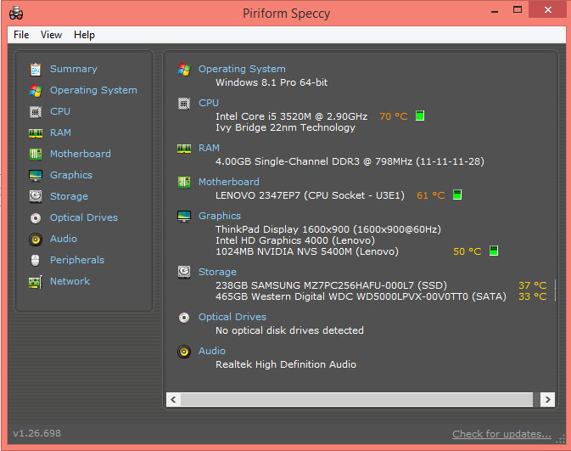
Task: Maximize the Piriform Speccy window
Action: coord(518,10)
